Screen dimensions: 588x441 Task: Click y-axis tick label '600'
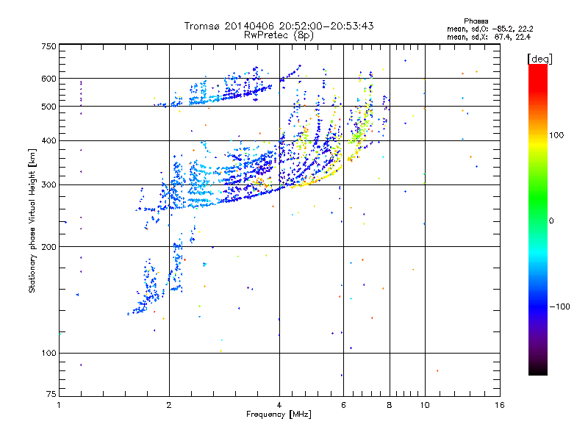(49, 79)
